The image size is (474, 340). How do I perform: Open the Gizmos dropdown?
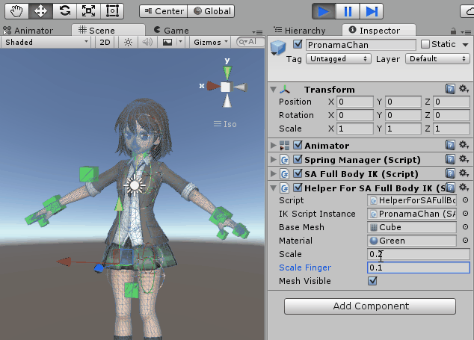[x=210, y=42]
